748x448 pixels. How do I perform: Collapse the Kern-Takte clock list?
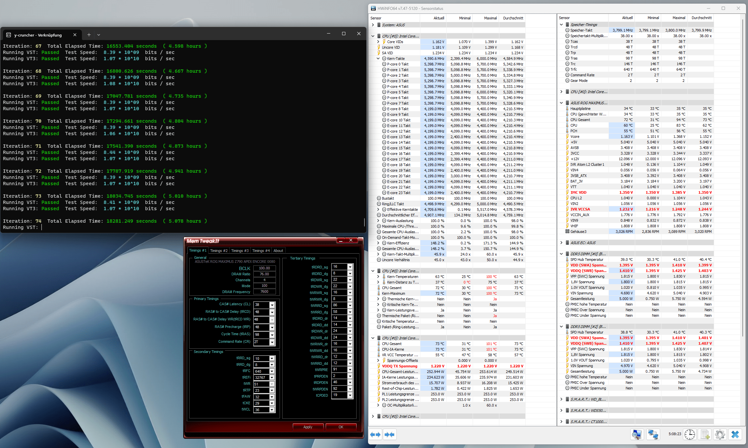(378, 59)
